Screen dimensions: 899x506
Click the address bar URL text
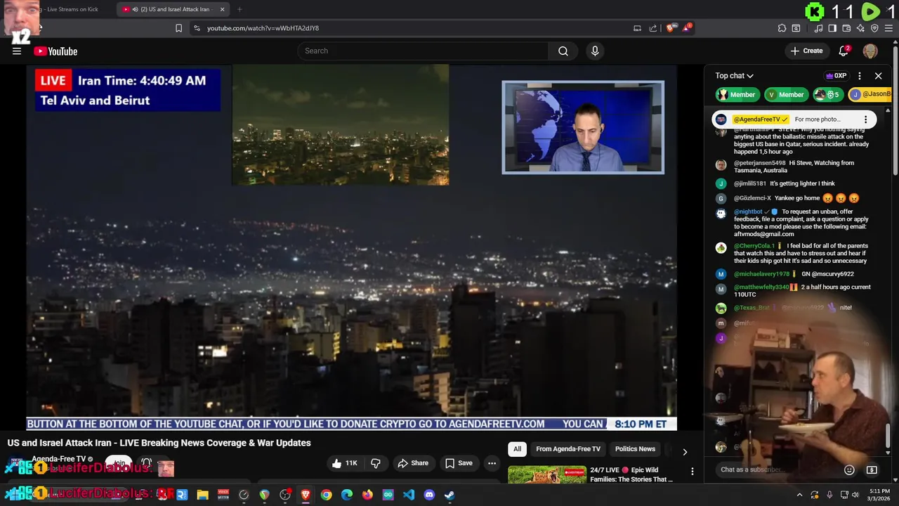(263, 28)
